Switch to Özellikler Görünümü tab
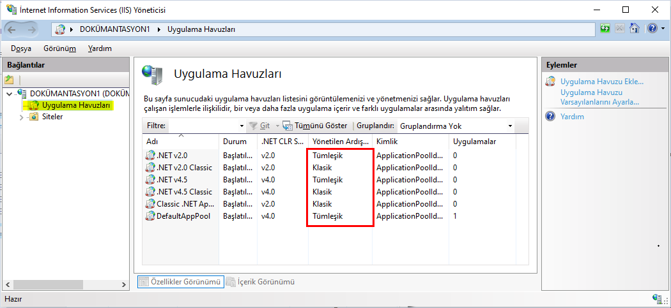Viewport: 671px width, 308px height. pyautogui.click(x=181, y=282)
